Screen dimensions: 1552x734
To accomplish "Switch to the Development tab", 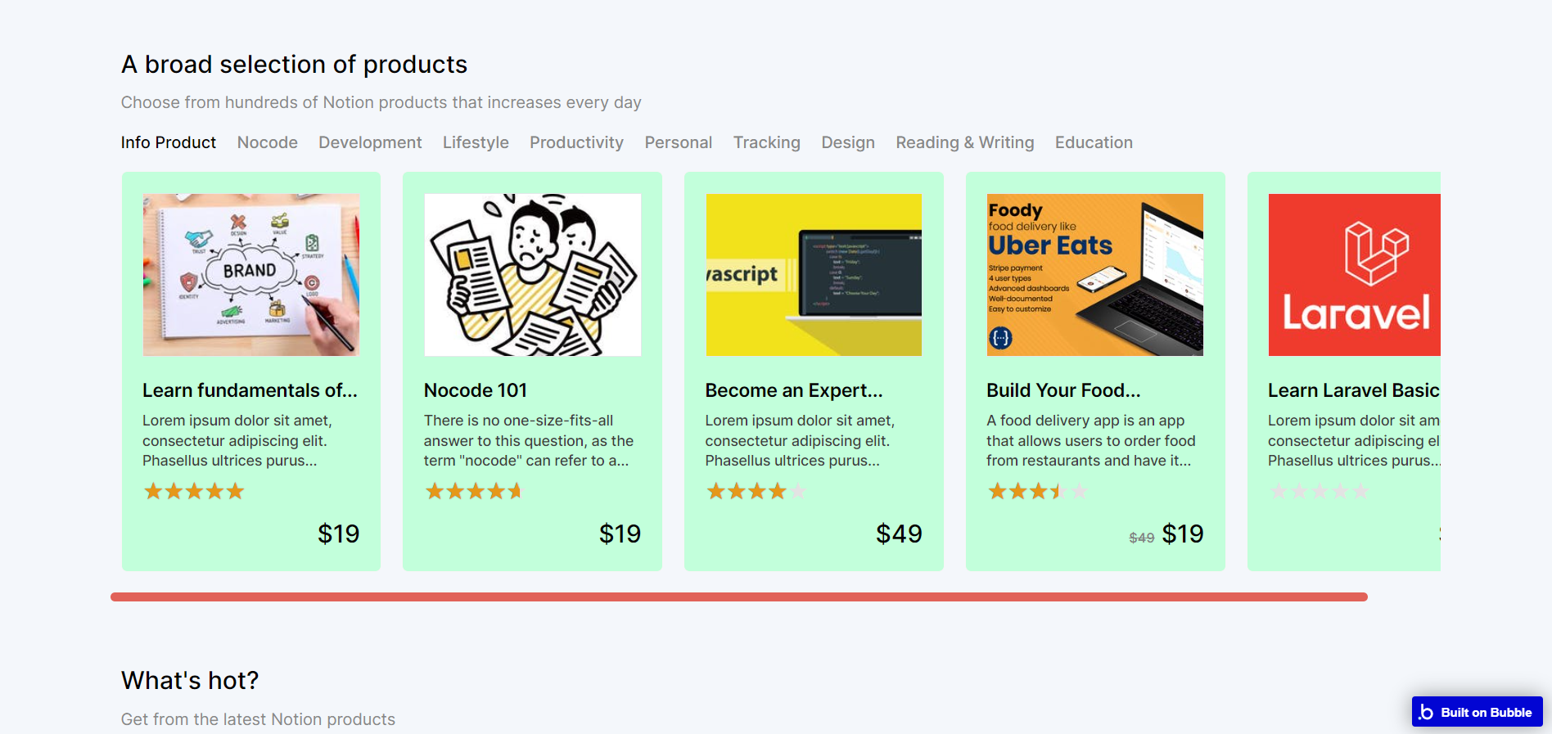I will click(x=370, y=142).
